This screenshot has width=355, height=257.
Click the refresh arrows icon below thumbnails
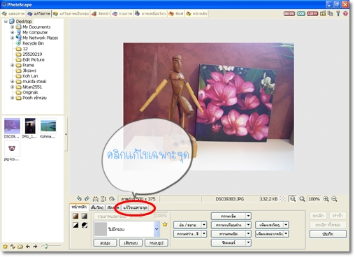point(13,247)
